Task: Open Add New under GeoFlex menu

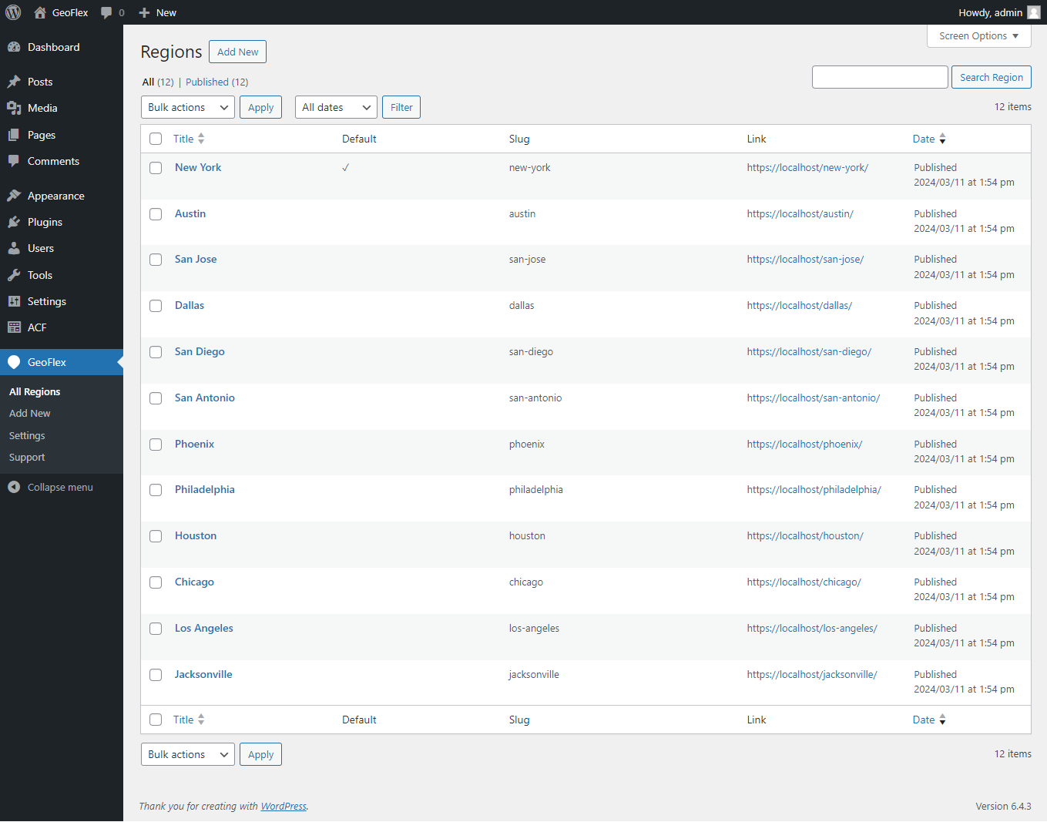Action: 30,414
